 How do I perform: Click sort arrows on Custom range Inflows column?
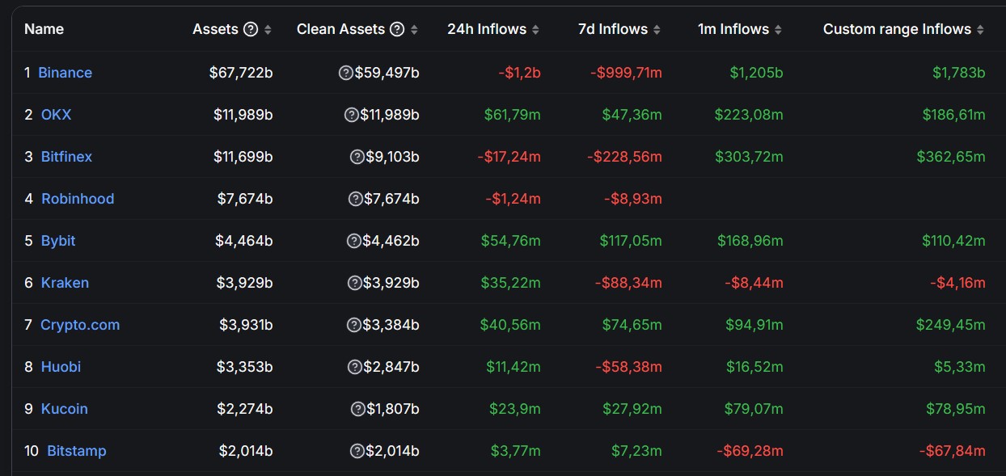[x=980, y=30]
